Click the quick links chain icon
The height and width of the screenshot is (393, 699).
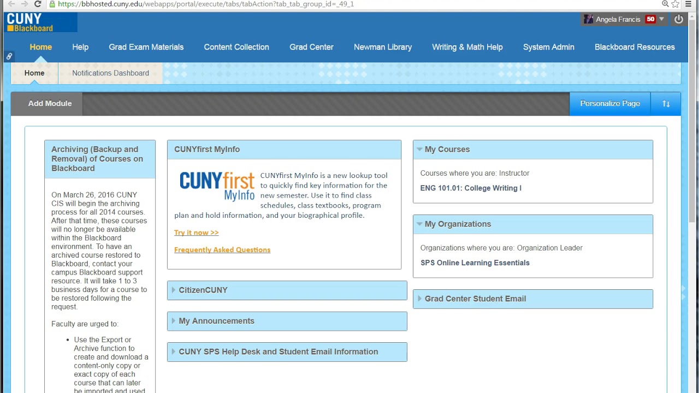point(9,56)
